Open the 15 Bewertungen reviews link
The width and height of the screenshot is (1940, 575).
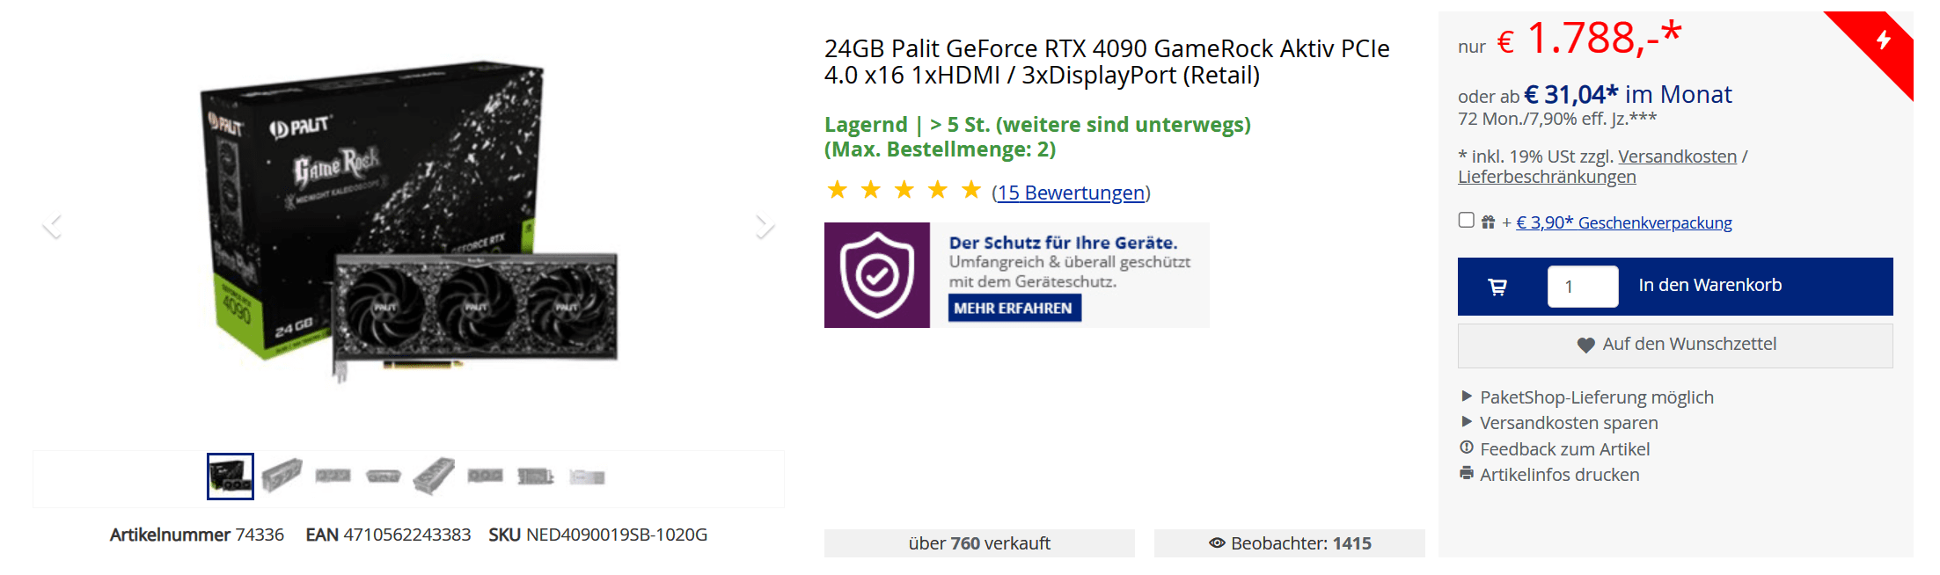1071,193
